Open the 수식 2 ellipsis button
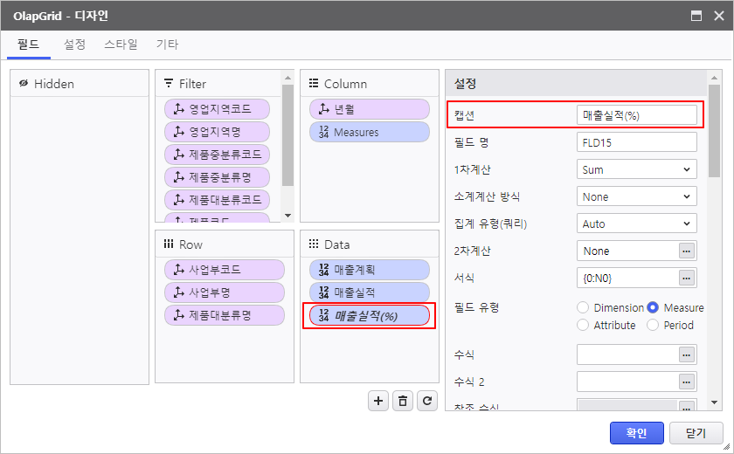Screen dimensions: 734x454 pyautogui.click(x=688, y=382)
